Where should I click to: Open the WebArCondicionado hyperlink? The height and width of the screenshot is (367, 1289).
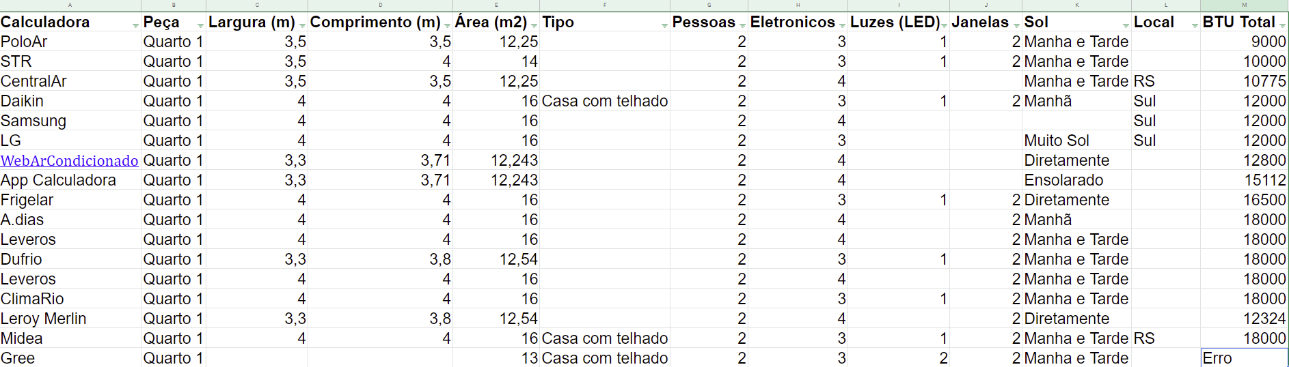[69, 161]
